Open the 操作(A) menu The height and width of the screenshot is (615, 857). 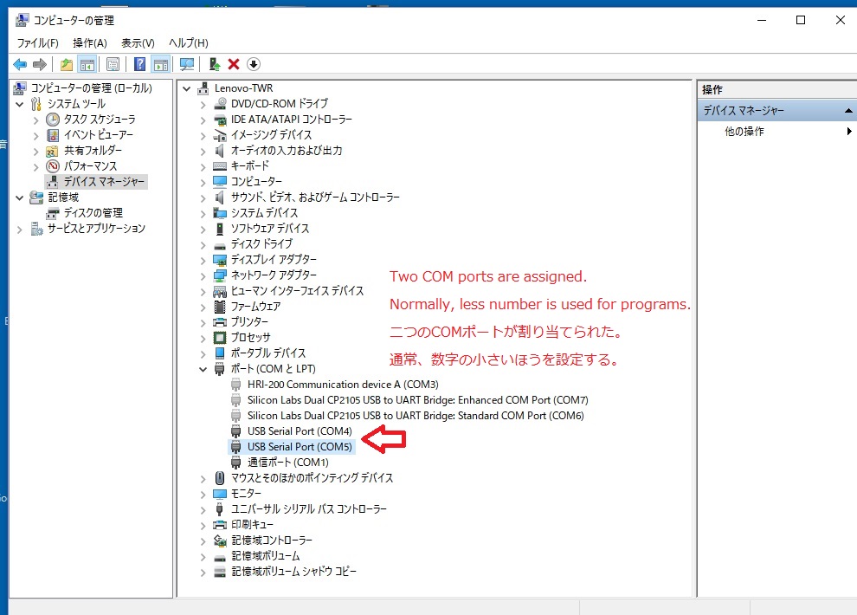coord(90,42)
